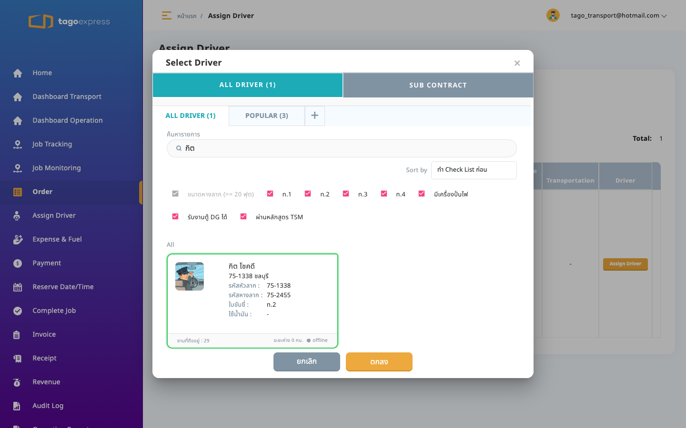Uncheck the ท.4 license checkbox
Screen dimensions: 686x428
[x=384, y=194]
